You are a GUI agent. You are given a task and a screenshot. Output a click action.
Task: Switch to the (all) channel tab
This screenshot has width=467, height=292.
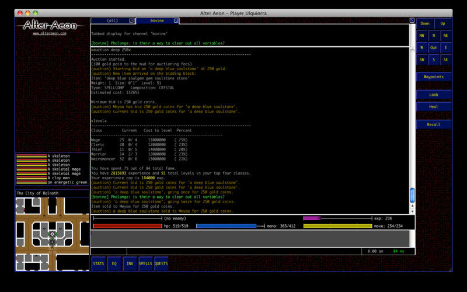click(x=111, y=20)
